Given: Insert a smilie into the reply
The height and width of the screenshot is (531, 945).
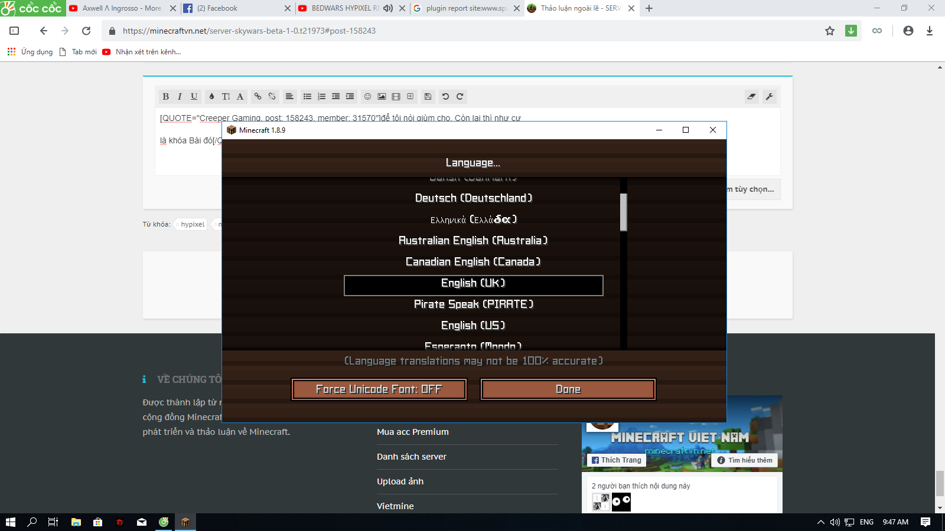Looking at the screenshot, I should [x=367, y=96].
